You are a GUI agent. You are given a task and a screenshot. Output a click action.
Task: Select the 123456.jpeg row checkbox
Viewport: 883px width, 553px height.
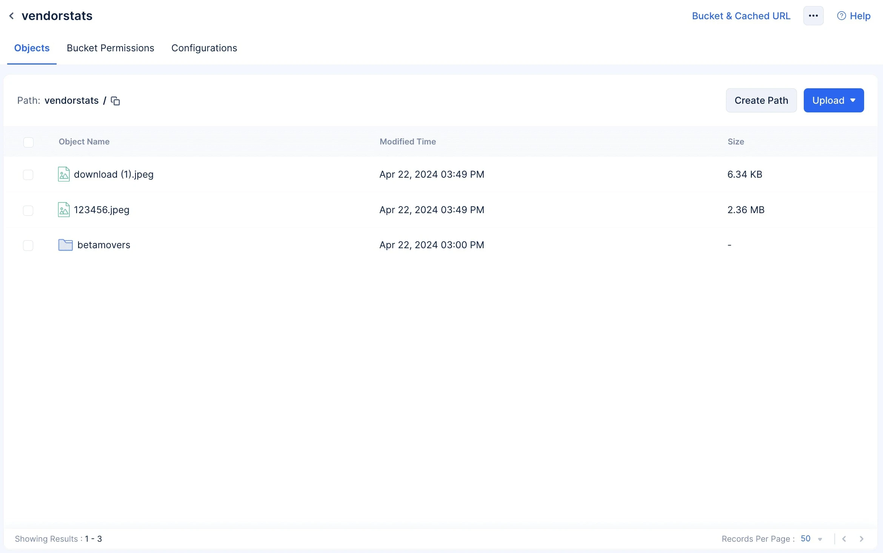28,210
